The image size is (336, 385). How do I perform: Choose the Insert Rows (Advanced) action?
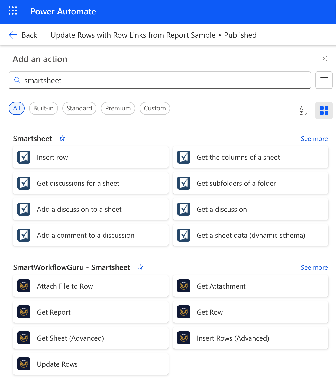tap(251, 338)
